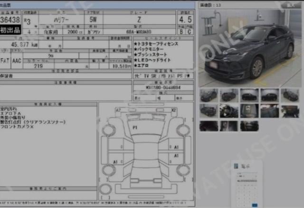Click the P1 mark on the diagram's hood
Viewport: 304px width, 208px height.
(135, 127)
